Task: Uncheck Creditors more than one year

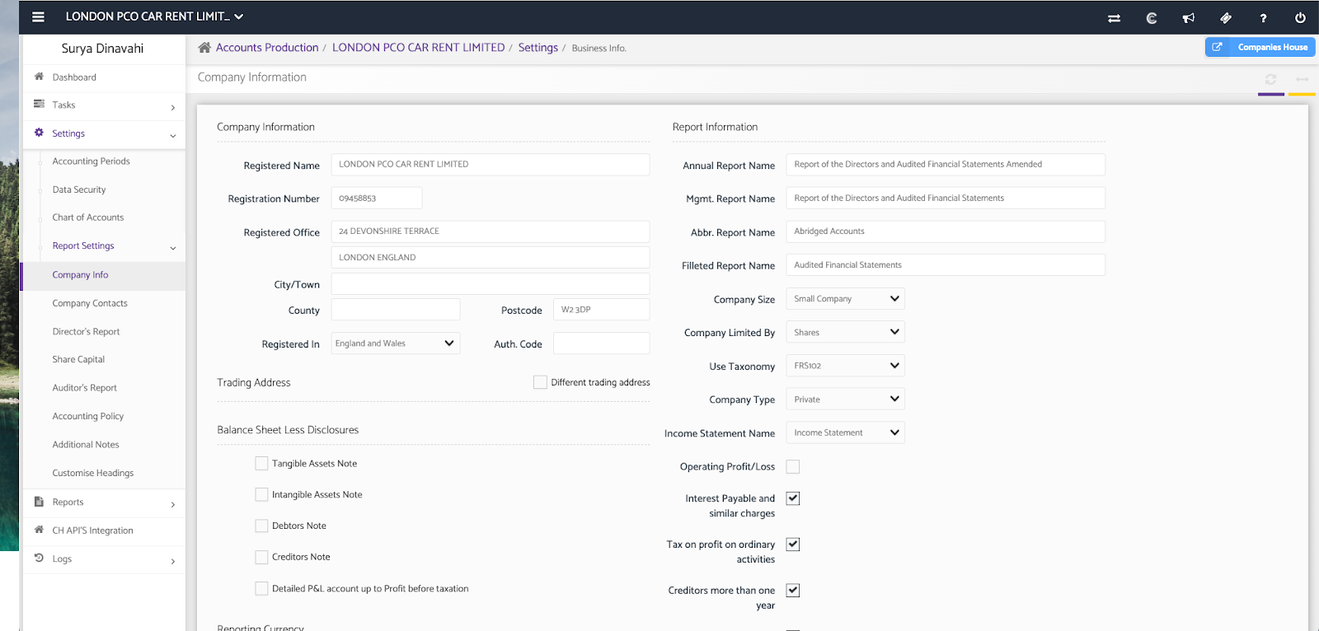Action: click(x=793, y=591)
